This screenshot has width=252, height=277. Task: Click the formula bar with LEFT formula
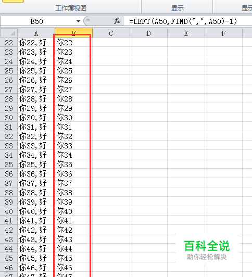pos(187,21)
